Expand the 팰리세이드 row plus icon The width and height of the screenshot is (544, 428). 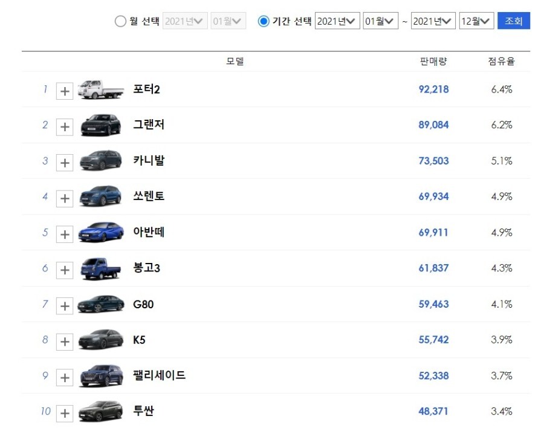[65, 378]
